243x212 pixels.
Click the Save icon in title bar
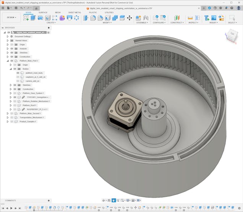(x=15, y=8)
